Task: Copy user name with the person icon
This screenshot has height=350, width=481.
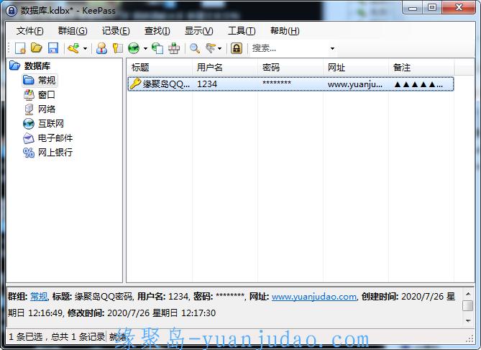Action: [x=101, y=48]
